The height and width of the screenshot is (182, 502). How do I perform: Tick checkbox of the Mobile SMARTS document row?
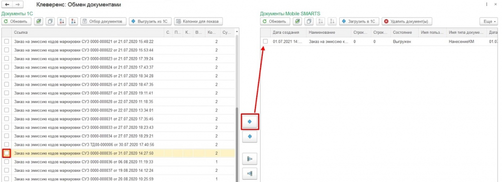[x=265, y=42]
